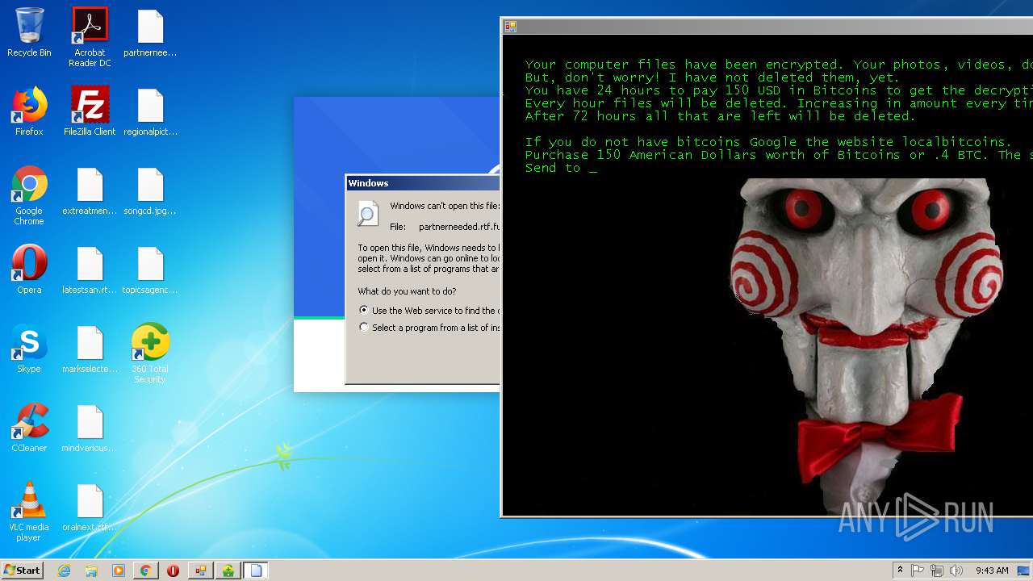This screenshot has height=581, width=1033.
Task: Select the topicsagenc file icon
Action: pos(150,270)
